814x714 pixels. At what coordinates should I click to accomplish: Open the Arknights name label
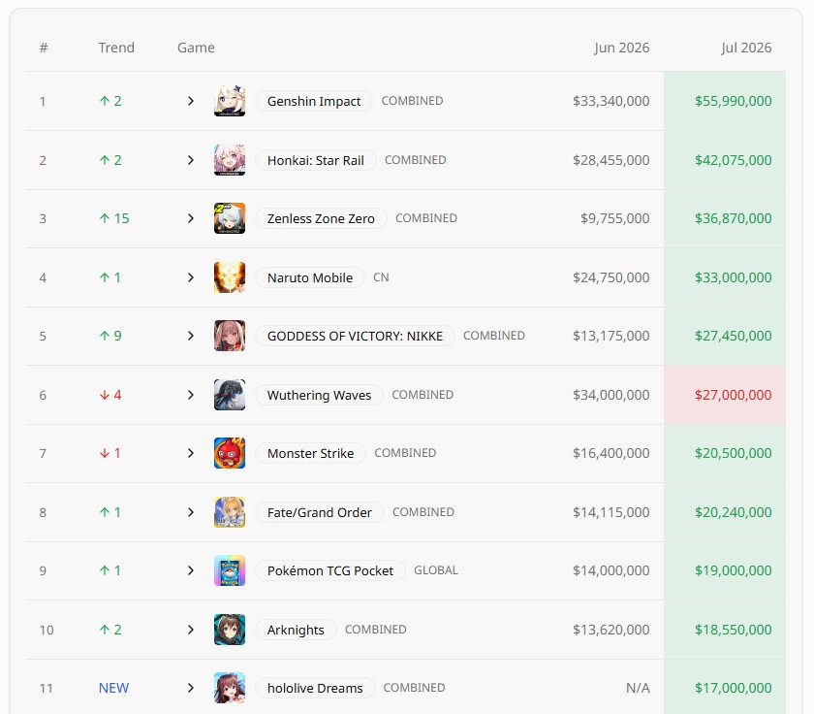296,630
